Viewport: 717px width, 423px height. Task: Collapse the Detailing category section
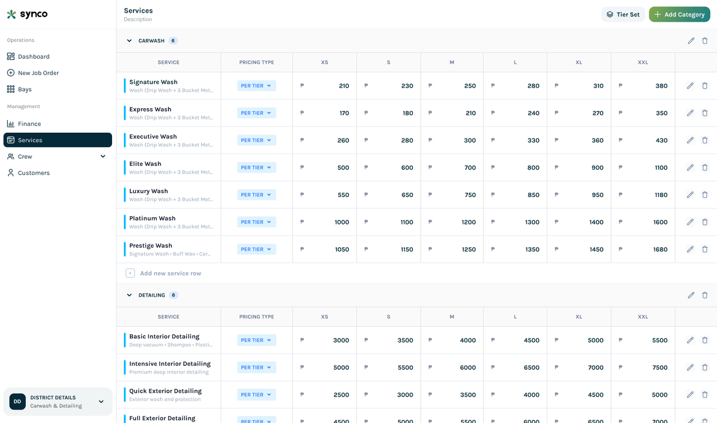pos(129,295)
